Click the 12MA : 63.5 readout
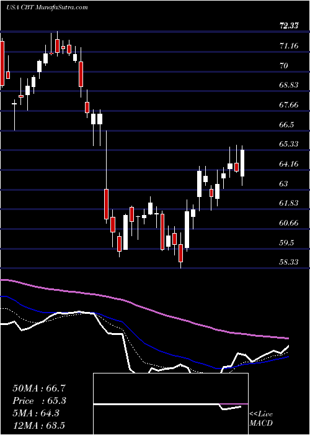310x435 pixels. pyautogui.click(x=39, y=425)
